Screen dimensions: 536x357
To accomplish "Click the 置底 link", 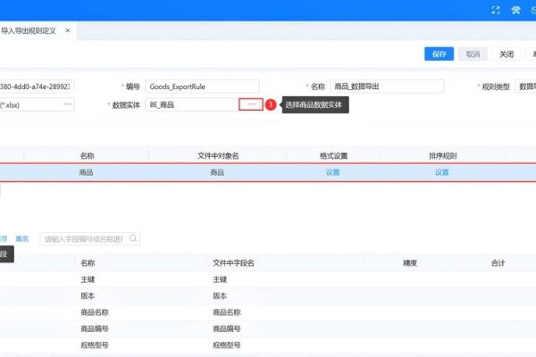I will pyautogui.click(x=22, y=238).
